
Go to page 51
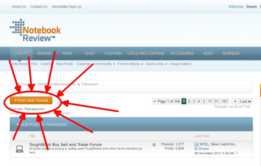(217, 101)
